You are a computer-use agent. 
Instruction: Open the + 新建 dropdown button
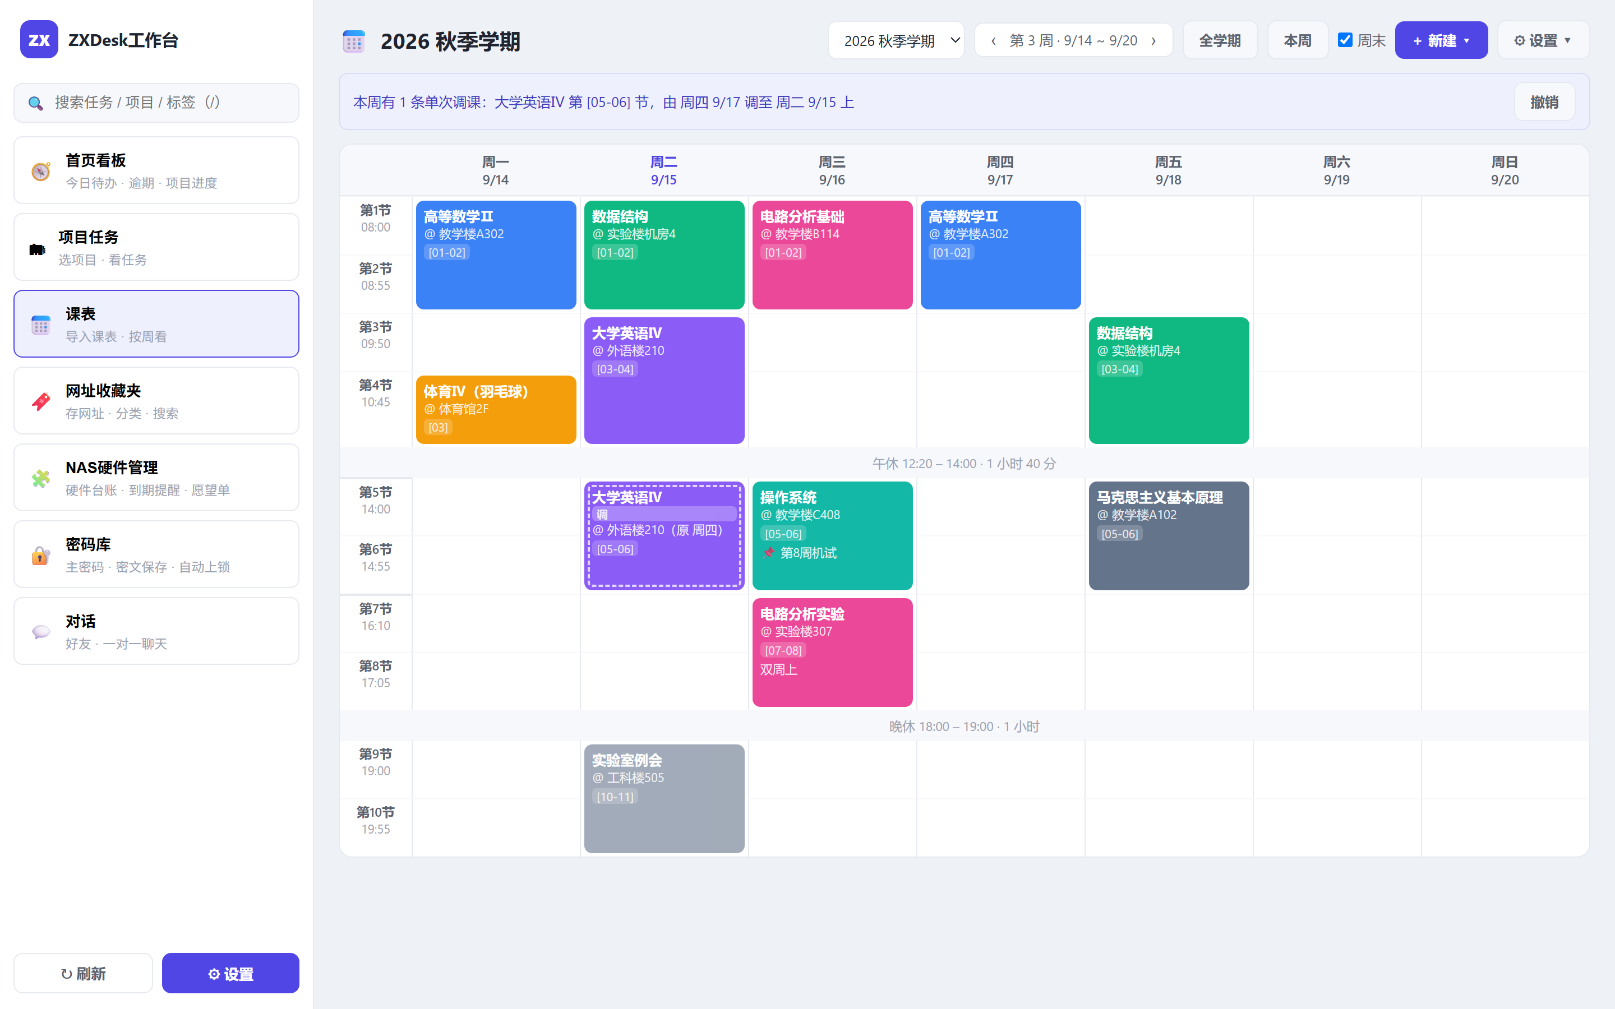coord(1441,41)
